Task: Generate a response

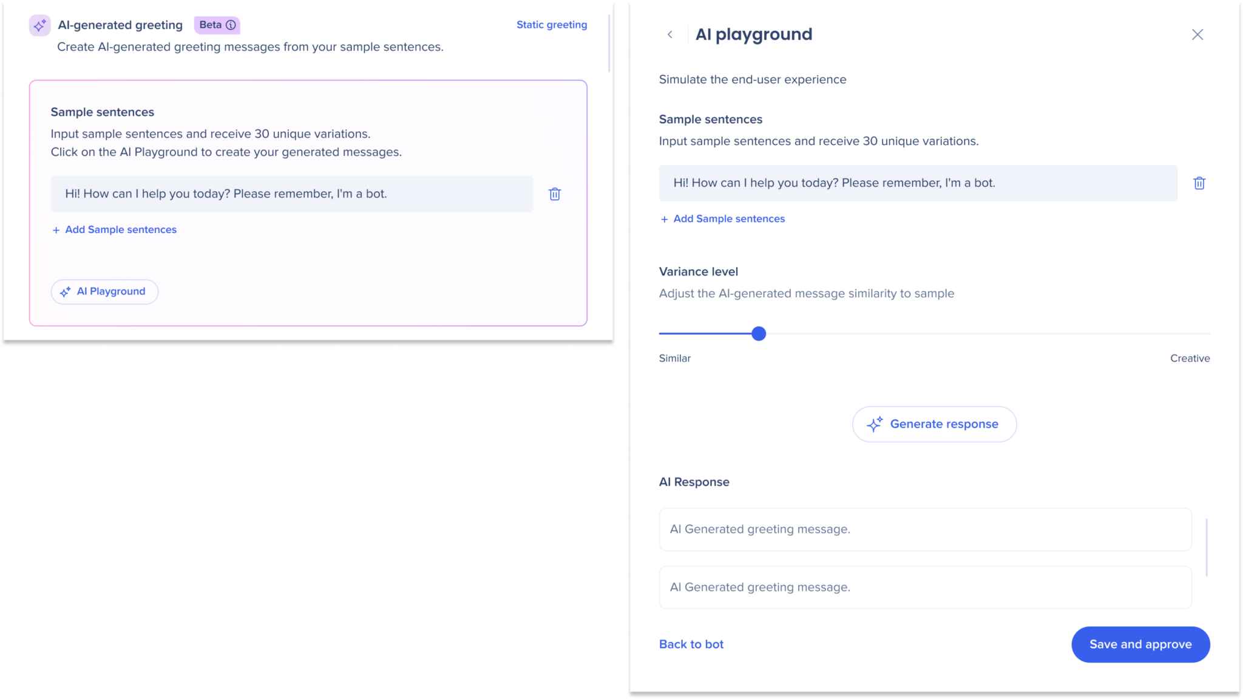Action: point(935,424)
